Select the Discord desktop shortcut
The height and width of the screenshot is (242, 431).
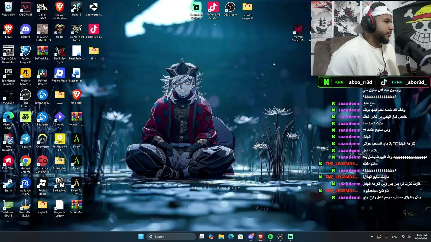26,31
